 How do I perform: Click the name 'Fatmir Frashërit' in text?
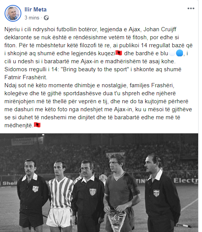pyautogui.click(x=26, y=77)
